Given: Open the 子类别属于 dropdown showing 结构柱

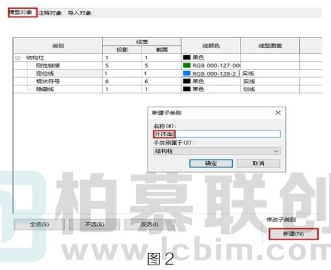Looking at the screenshot, I should (217, 151).
